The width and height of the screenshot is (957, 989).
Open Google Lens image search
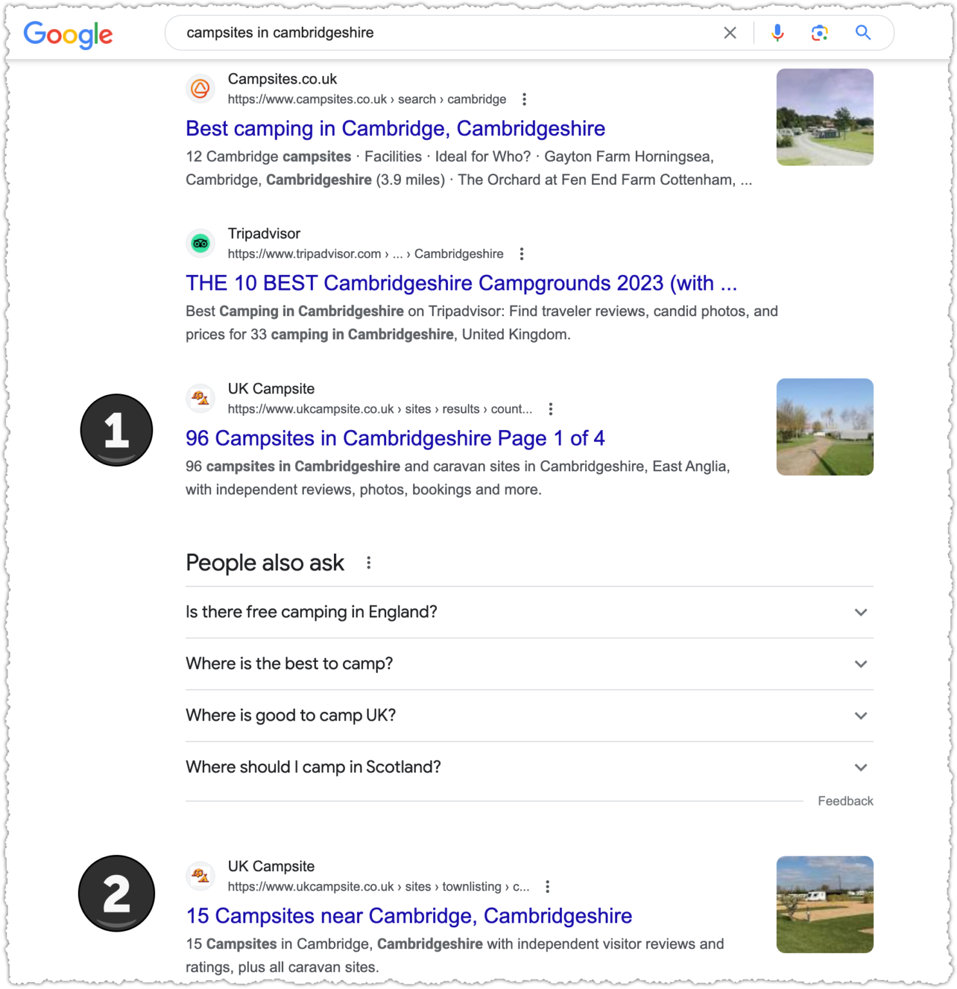point(819,33)
